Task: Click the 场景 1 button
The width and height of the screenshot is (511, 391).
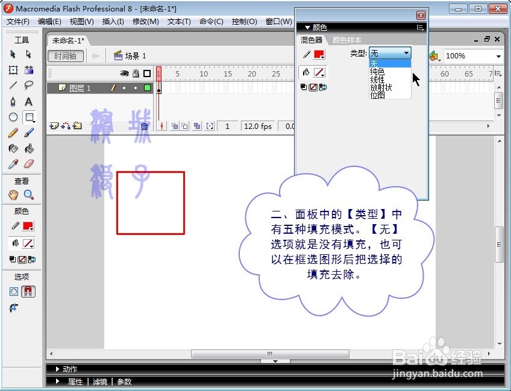Action: (130, 55)
